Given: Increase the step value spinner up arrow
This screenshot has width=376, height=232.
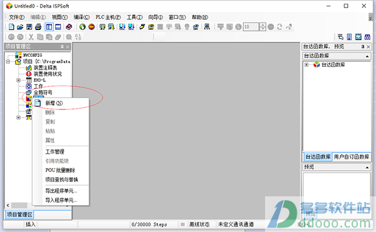Looking at the screenshot, I should (x=263, y=25).
